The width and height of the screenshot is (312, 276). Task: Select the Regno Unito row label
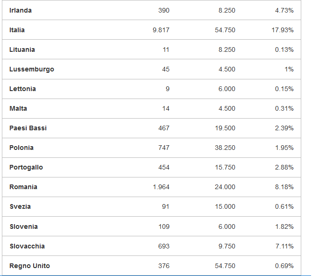(x=29, y=266)
